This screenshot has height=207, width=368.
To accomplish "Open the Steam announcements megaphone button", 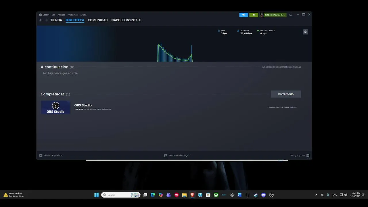I will point(244,15).
